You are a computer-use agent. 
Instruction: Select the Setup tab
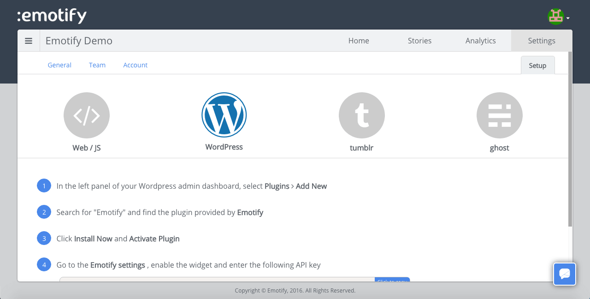[x=537, y=65]
